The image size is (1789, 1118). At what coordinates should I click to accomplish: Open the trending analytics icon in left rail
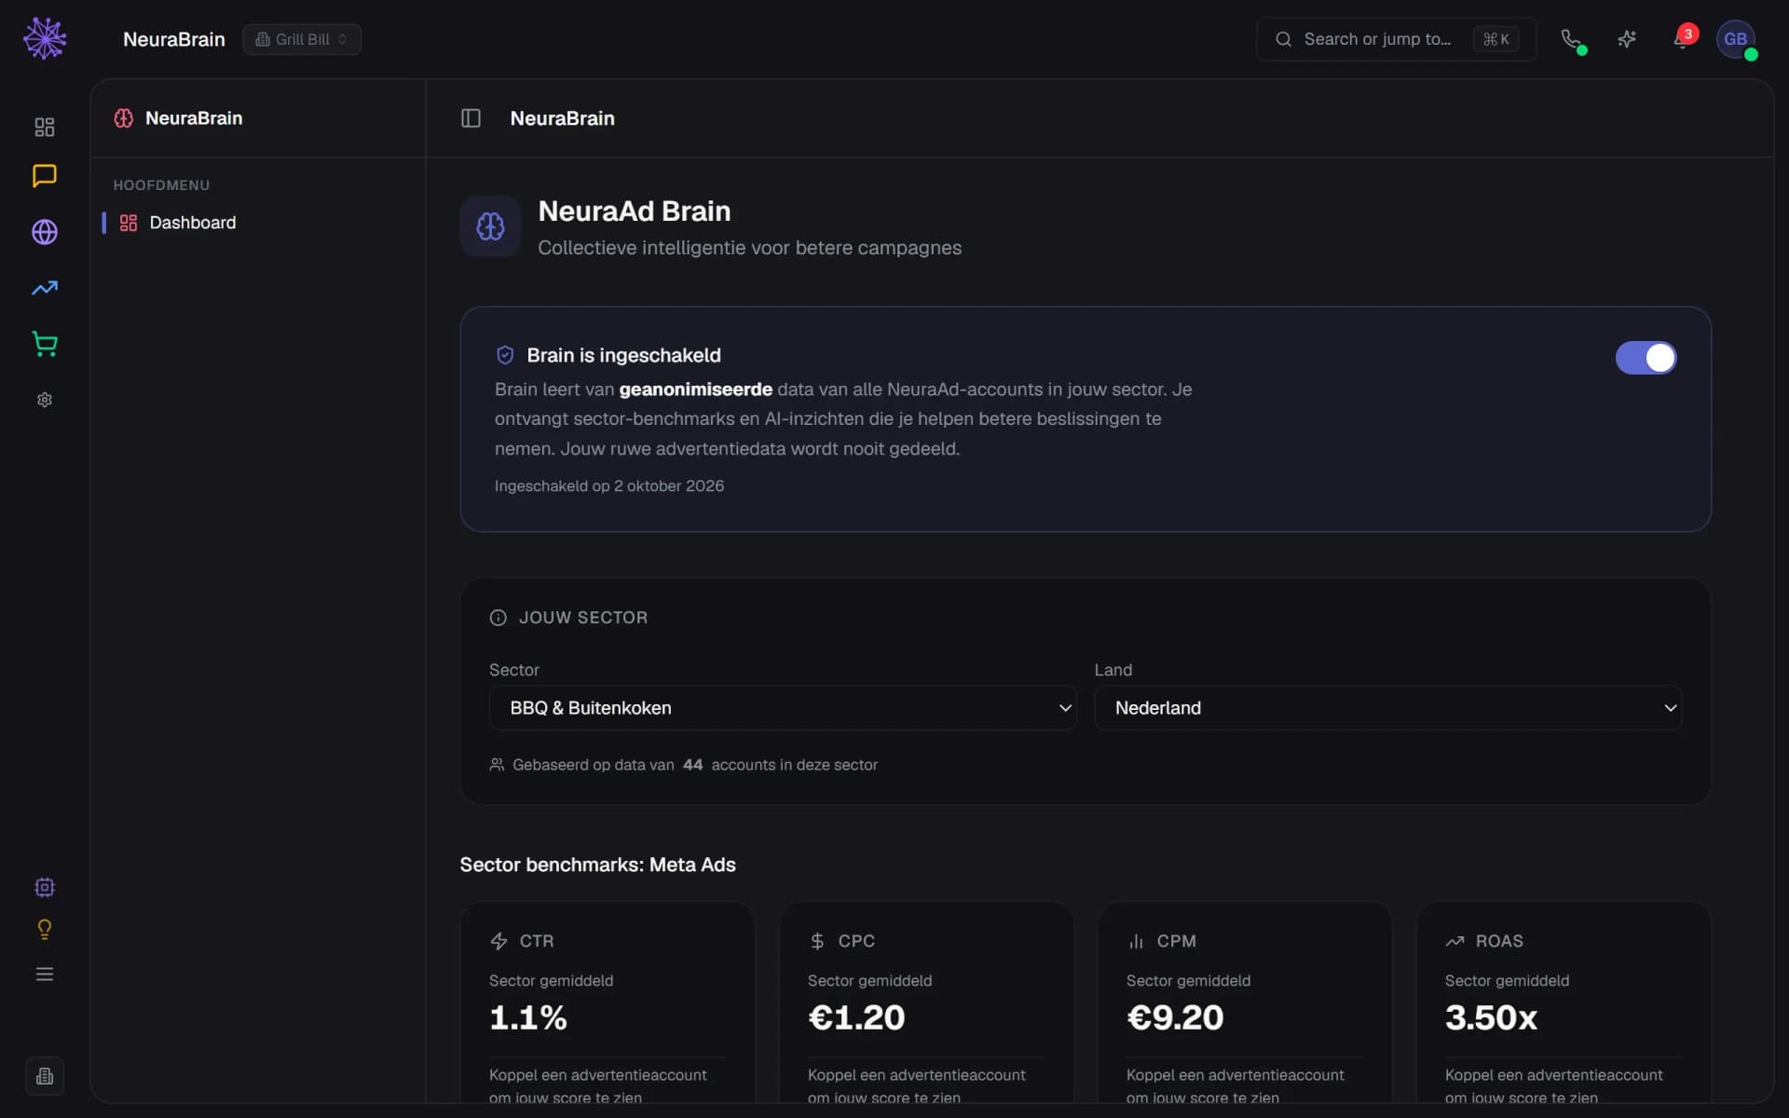click(45, 288)
